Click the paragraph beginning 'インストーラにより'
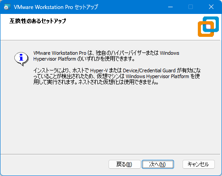This screenshot has width=222, height=176. pyautogui.click(x=117, y=76)
